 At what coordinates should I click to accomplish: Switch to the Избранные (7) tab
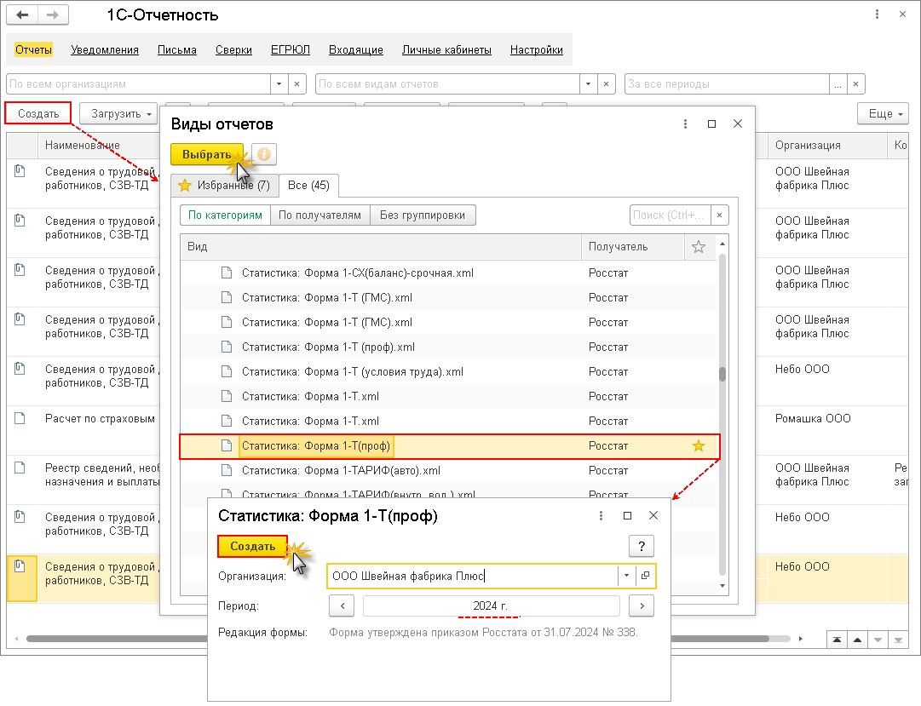[224, 185]
